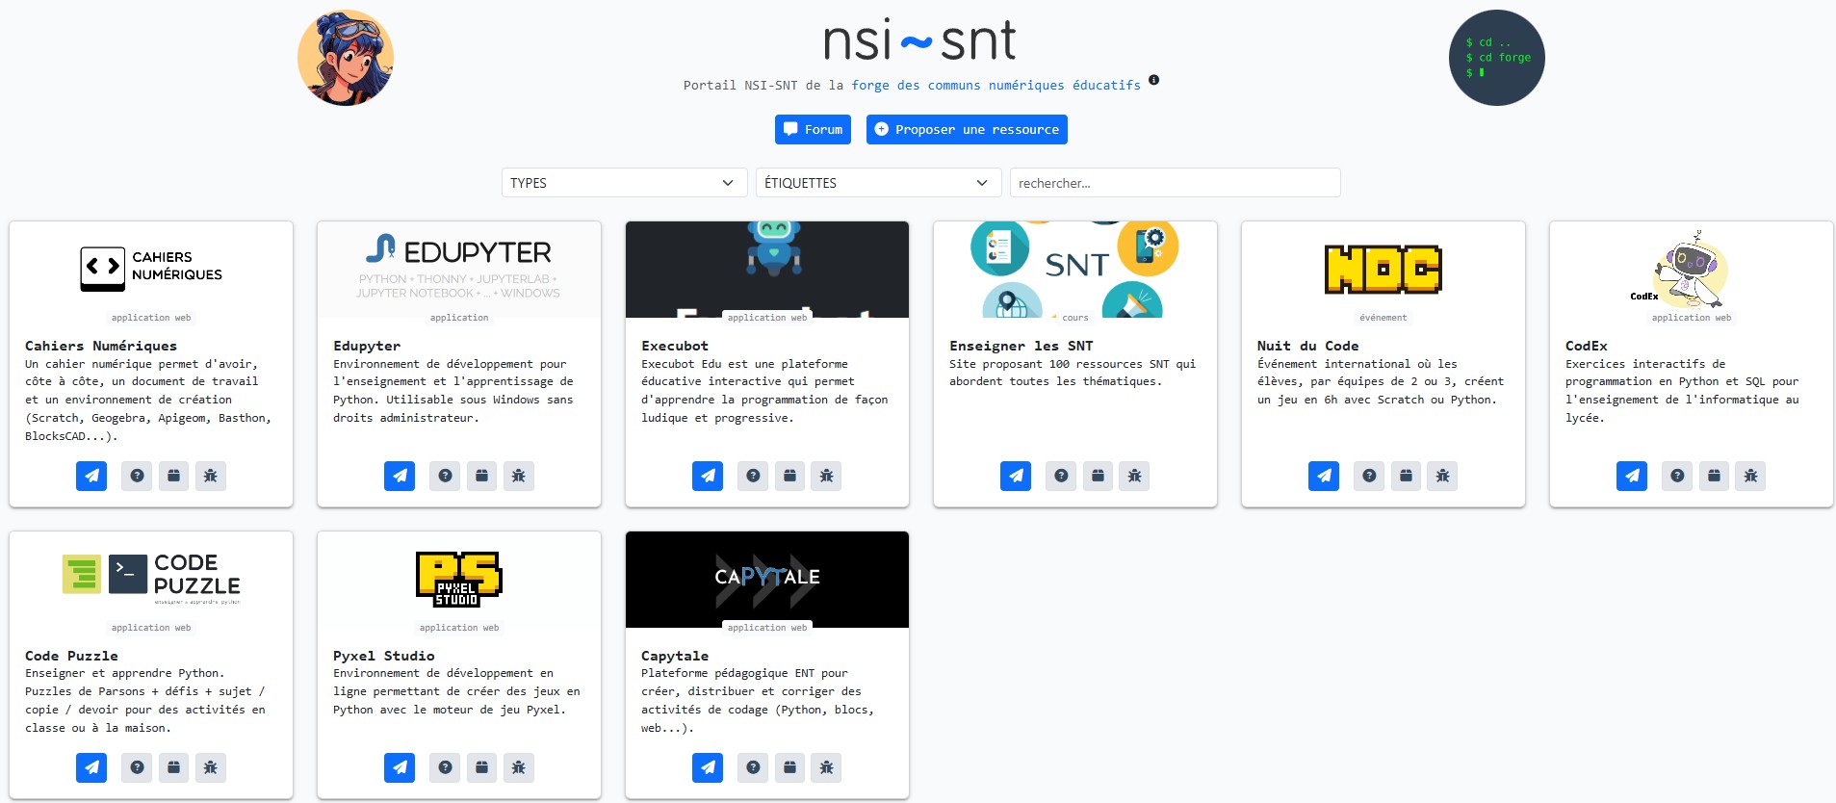Click the 'CodEx' card title

click(x=1587, y=346)
